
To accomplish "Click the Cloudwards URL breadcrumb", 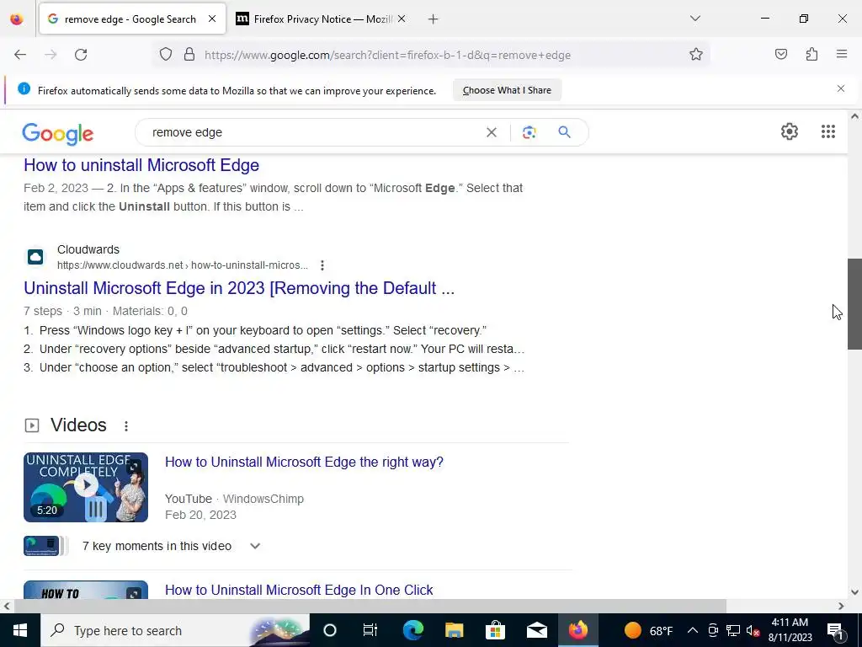I will coord(183,265).
